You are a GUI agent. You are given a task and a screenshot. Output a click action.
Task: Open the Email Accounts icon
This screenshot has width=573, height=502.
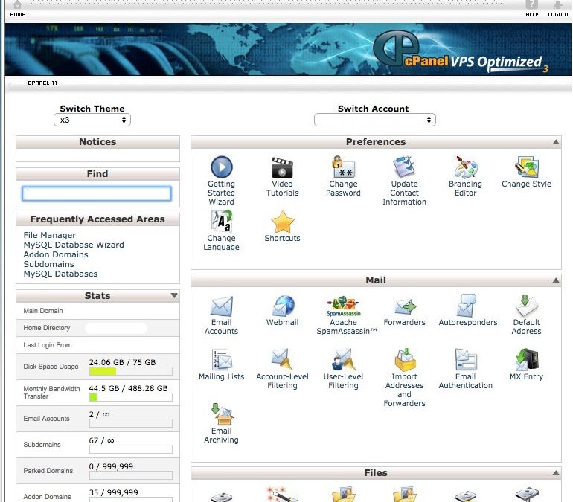pos(222,306)
